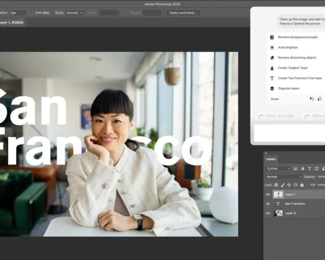The height and width of the screenshot is (260, 325).
Task: Hide the San Francisco text layer
Action: click(x=268, y=204)
